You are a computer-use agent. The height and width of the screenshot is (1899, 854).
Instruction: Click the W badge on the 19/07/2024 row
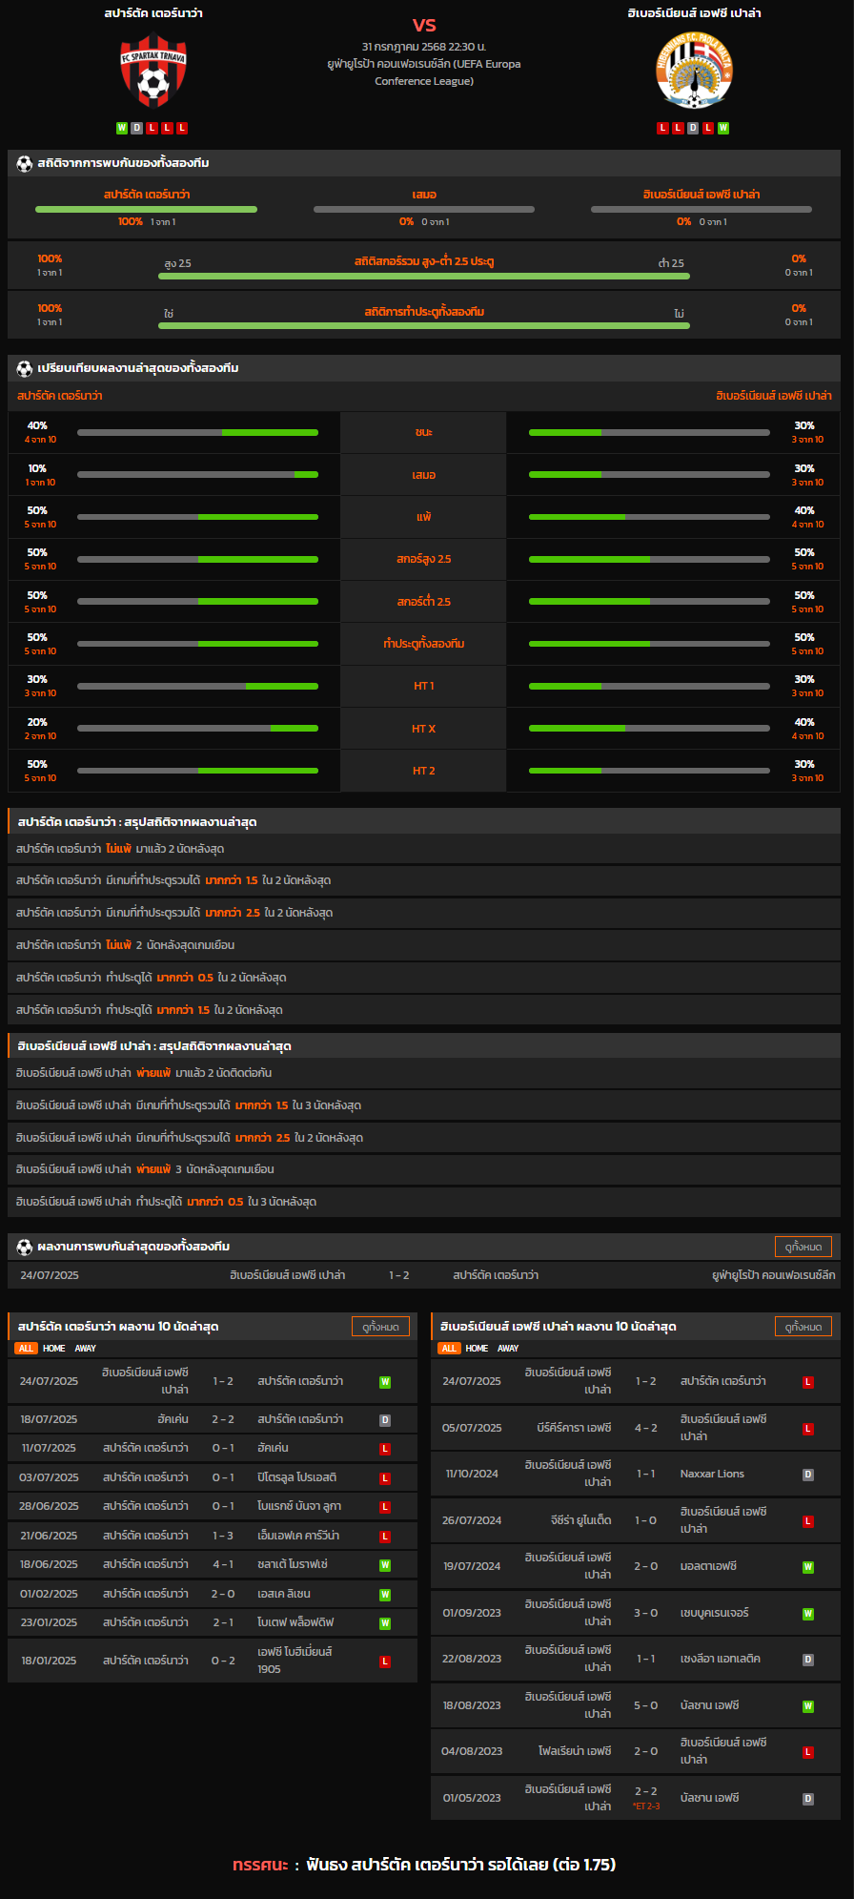click(808, 1567)
